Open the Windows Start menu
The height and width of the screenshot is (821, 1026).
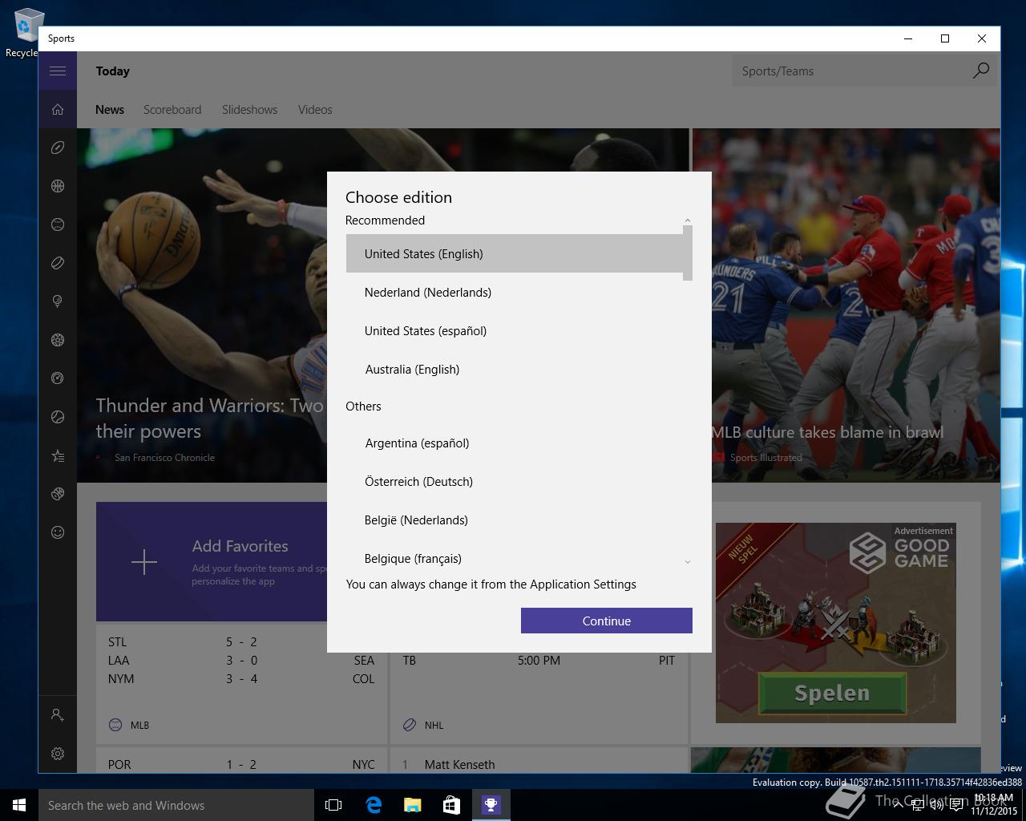coord(19,805)
